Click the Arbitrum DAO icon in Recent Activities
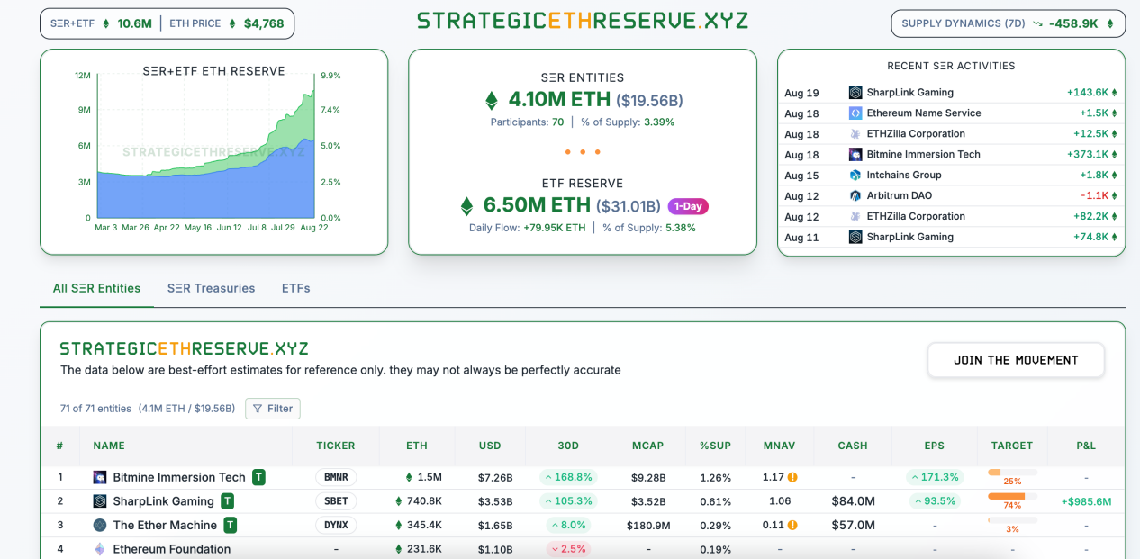 [x=852, y=195]
